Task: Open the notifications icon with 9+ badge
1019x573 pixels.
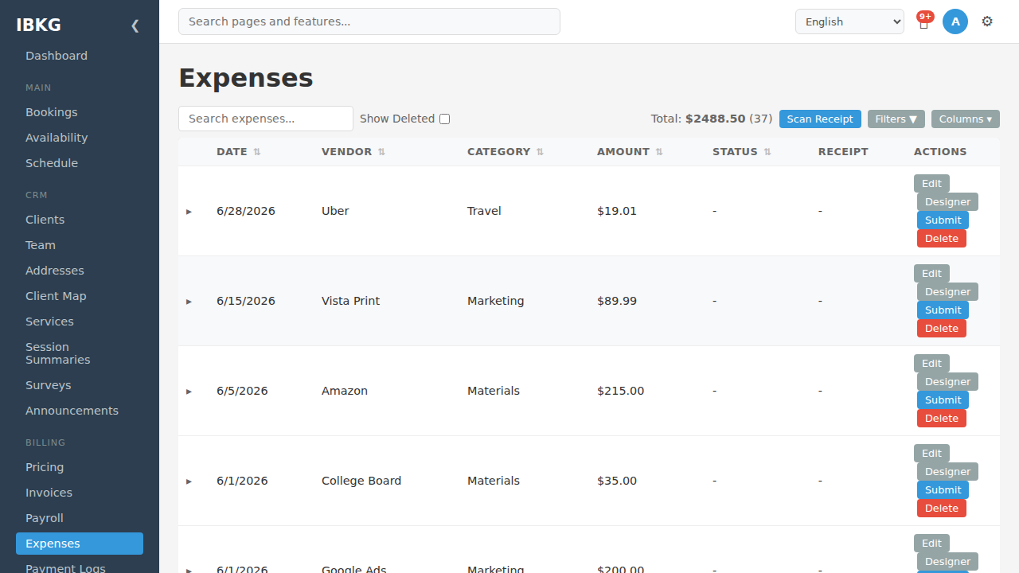Action: (x=923, y=21)
